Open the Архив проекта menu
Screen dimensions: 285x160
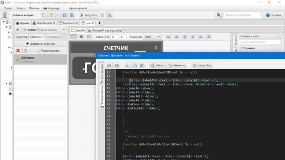(x=78, y=8)
